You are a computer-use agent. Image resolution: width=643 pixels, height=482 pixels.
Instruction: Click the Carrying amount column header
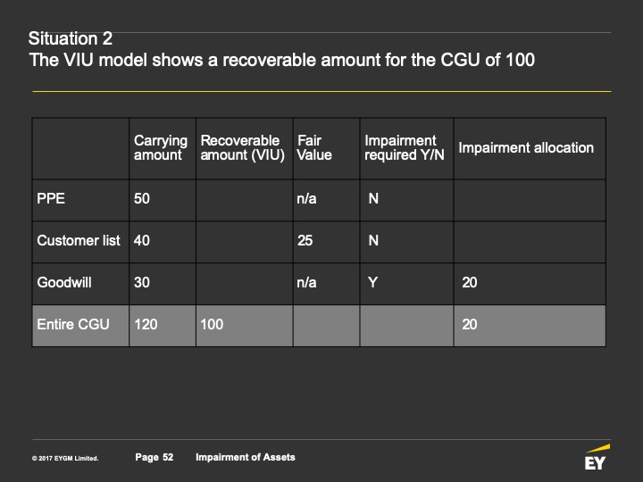click(x=161, y=147)
